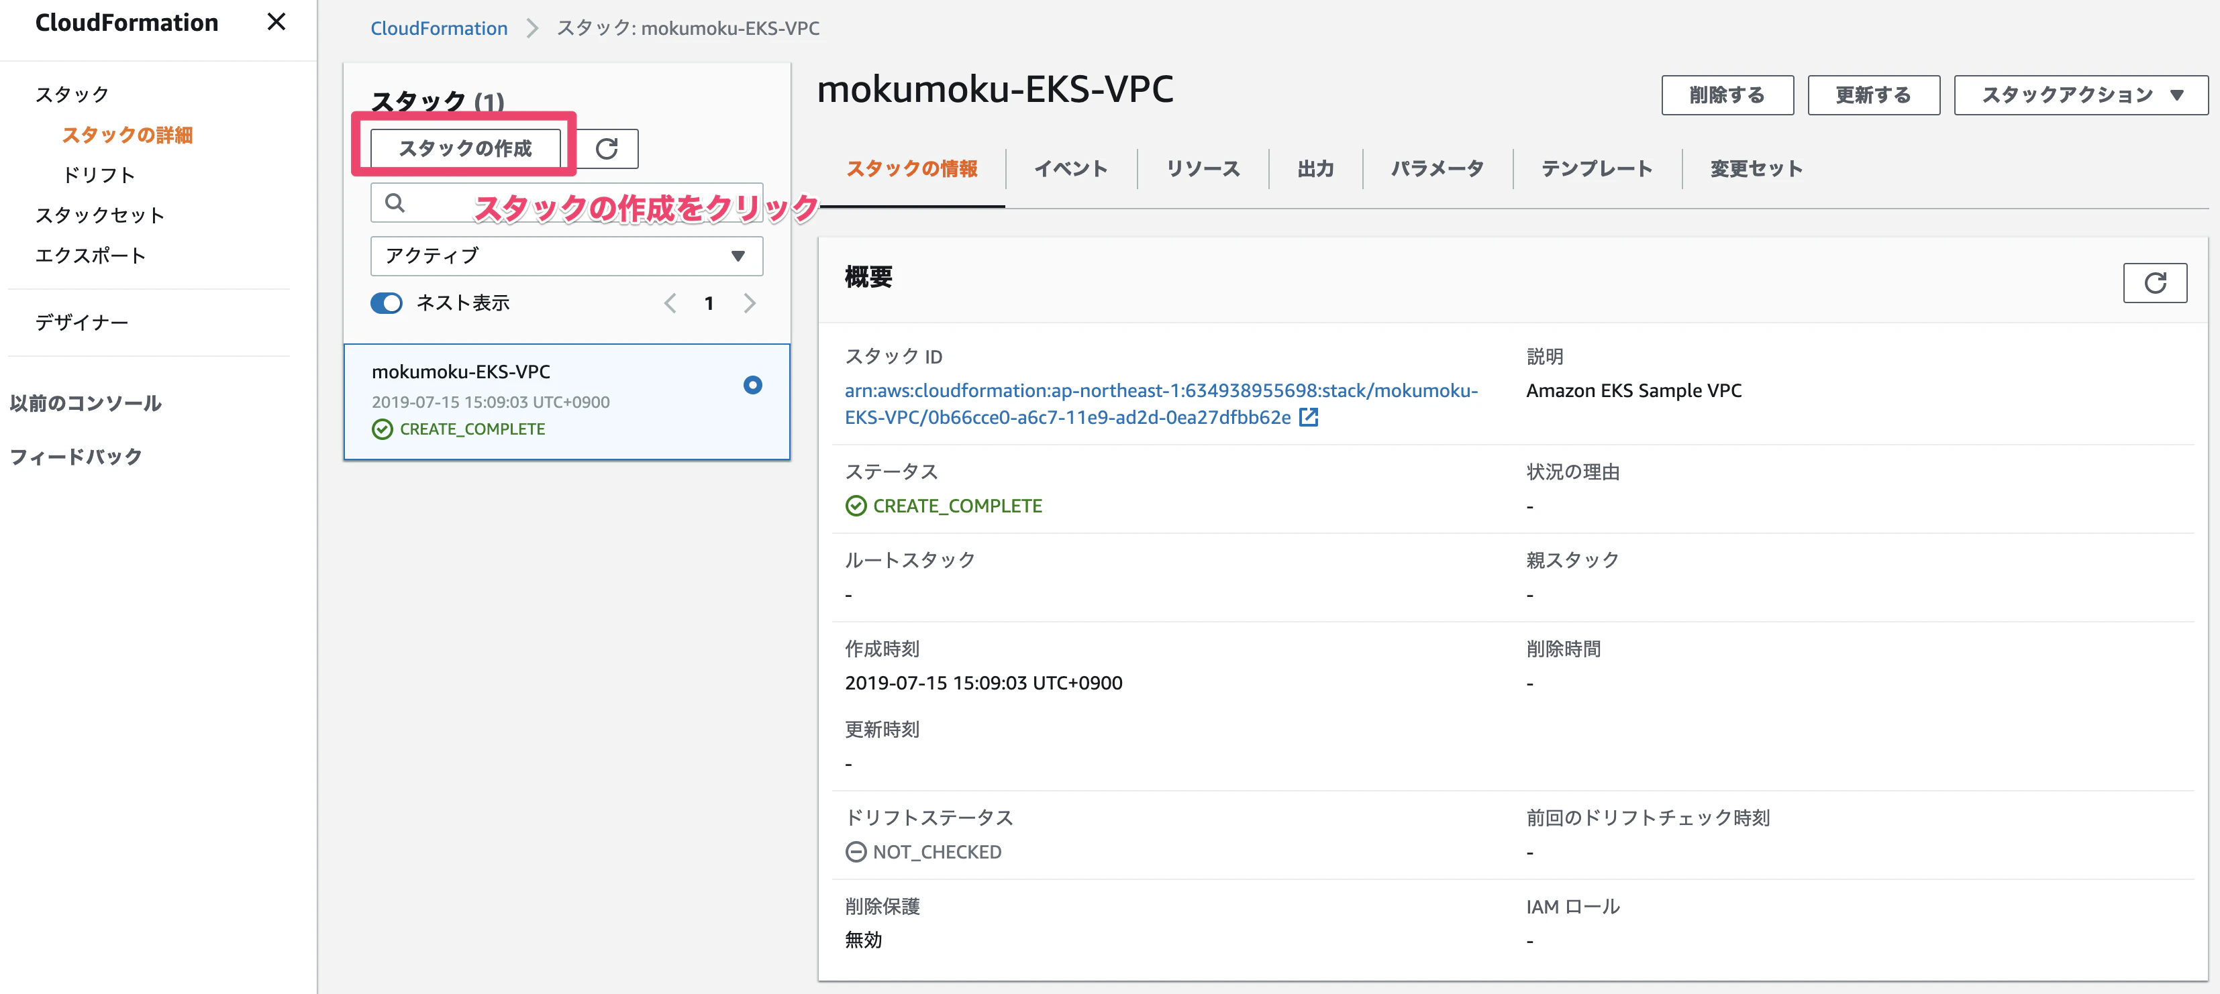
Task: Click page number 1 in pagination
Action: (x=709, y=303)
